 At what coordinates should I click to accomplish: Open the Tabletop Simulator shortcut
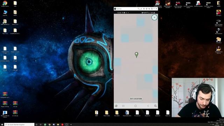198,4
